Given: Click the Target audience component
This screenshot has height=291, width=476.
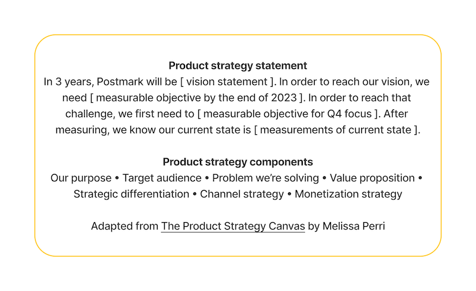Looking at the screenshot, I should [162, 178].
